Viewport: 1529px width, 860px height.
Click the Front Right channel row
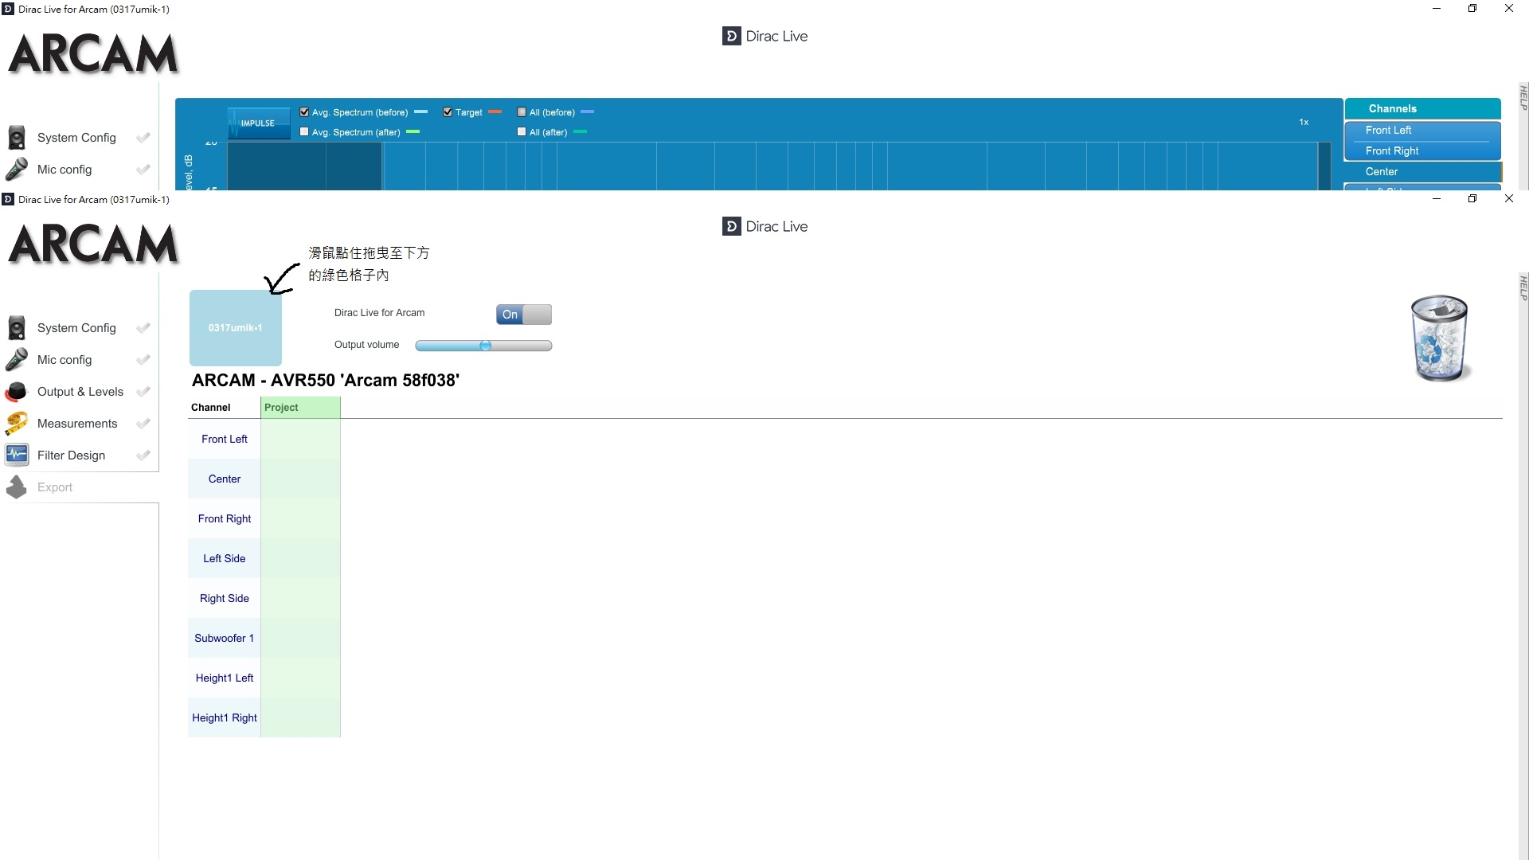click(225, 518)
